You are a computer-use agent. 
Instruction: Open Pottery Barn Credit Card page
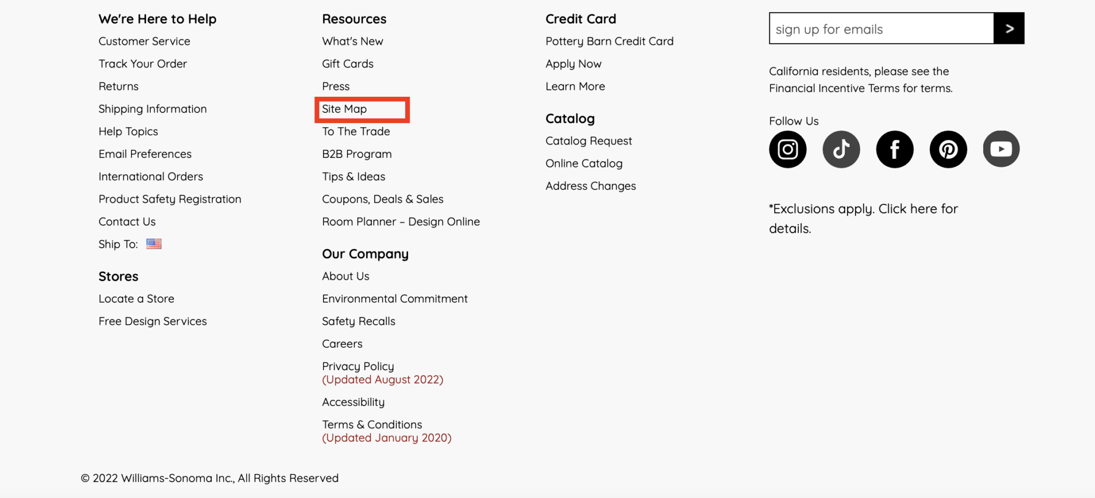point(609,41)
